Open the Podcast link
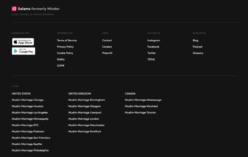This screenshot has height=157, width=248. pos(197,47)
